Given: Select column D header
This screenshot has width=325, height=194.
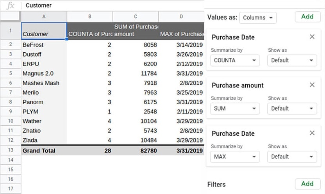Looking at the screenshot, I should click(181, 16).
